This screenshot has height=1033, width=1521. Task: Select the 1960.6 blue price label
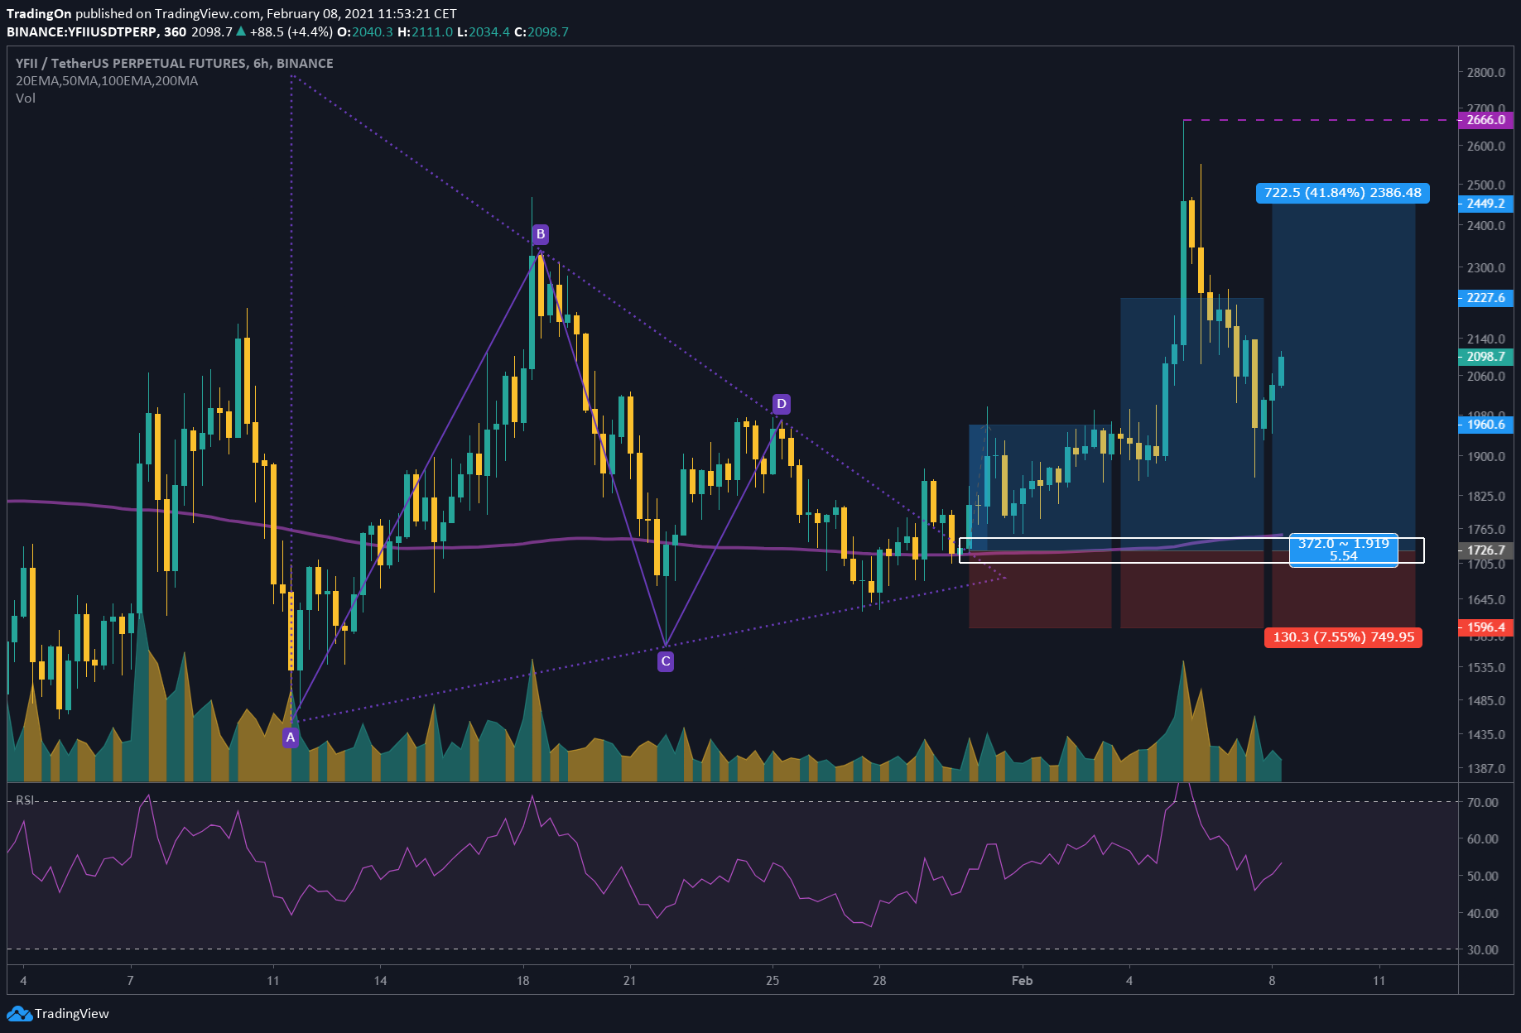1485,425
